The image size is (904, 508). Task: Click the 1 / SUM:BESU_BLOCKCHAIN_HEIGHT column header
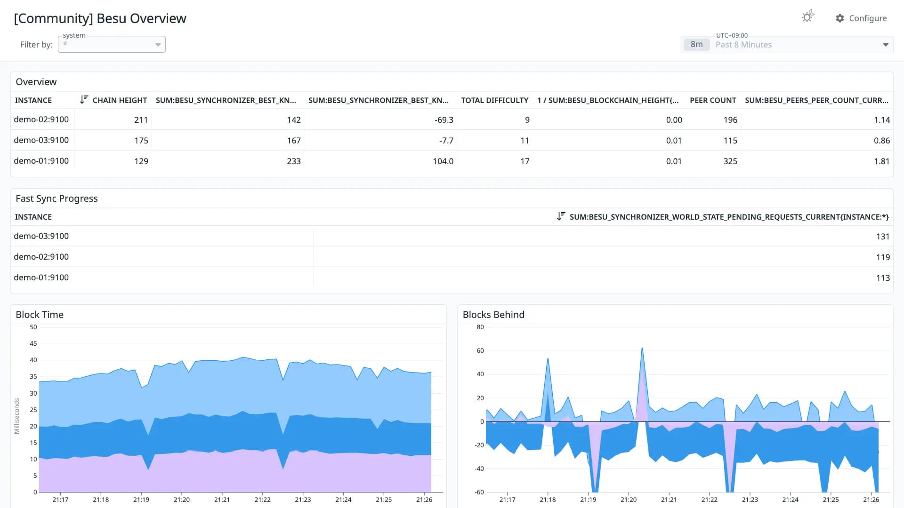pos(608,100)
